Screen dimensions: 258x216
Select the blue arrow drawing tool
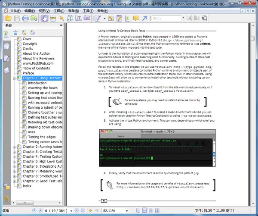coord(144,18)
